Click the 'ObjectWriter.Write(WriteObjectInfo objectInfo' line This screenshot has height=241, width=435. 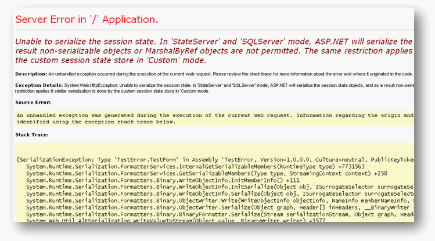pos(220,200)
